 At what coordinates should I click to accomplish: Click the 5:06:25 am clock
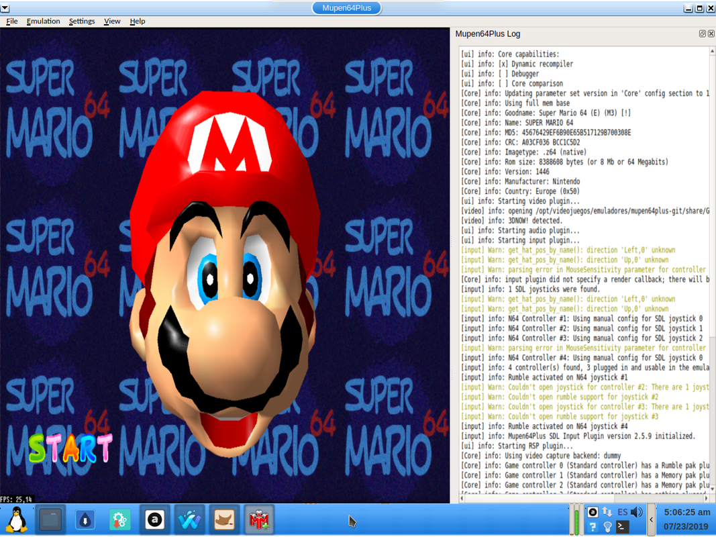(x=687, y=512)
